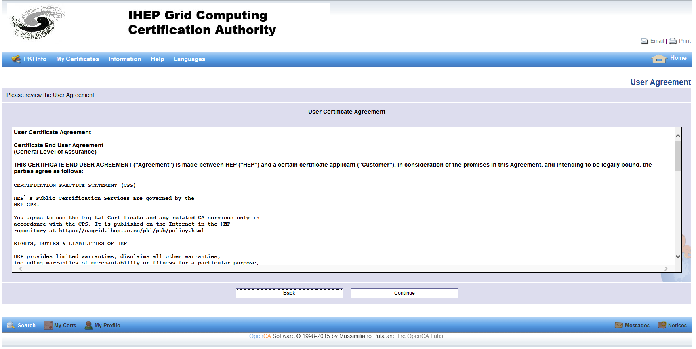Click the OpenCA link in copyright line

tap(260, 336)
